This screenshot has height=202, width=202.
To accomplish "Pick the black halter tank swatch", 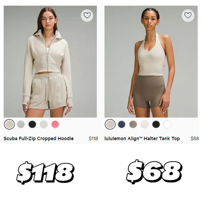I will click(x=156, y=124).
